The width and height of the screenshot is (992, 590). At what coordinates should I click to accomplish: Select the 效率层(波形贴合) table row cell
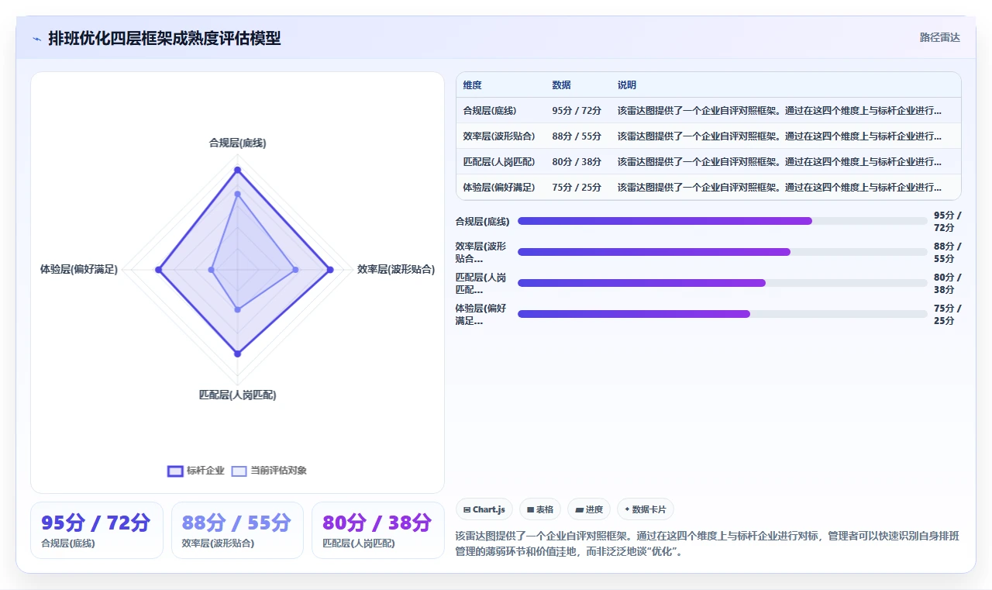click(499, 136)
